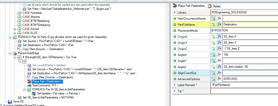Open the Place Part Parameters tab

point(189,6)
